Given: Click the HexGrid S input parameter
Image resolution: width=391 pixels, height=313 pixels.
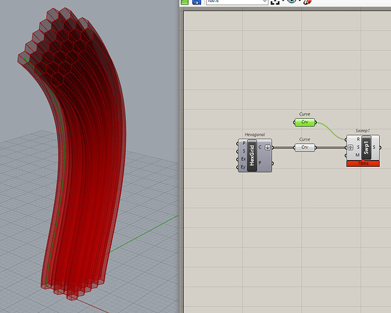Looking at the screenshot, I should 244,151.
